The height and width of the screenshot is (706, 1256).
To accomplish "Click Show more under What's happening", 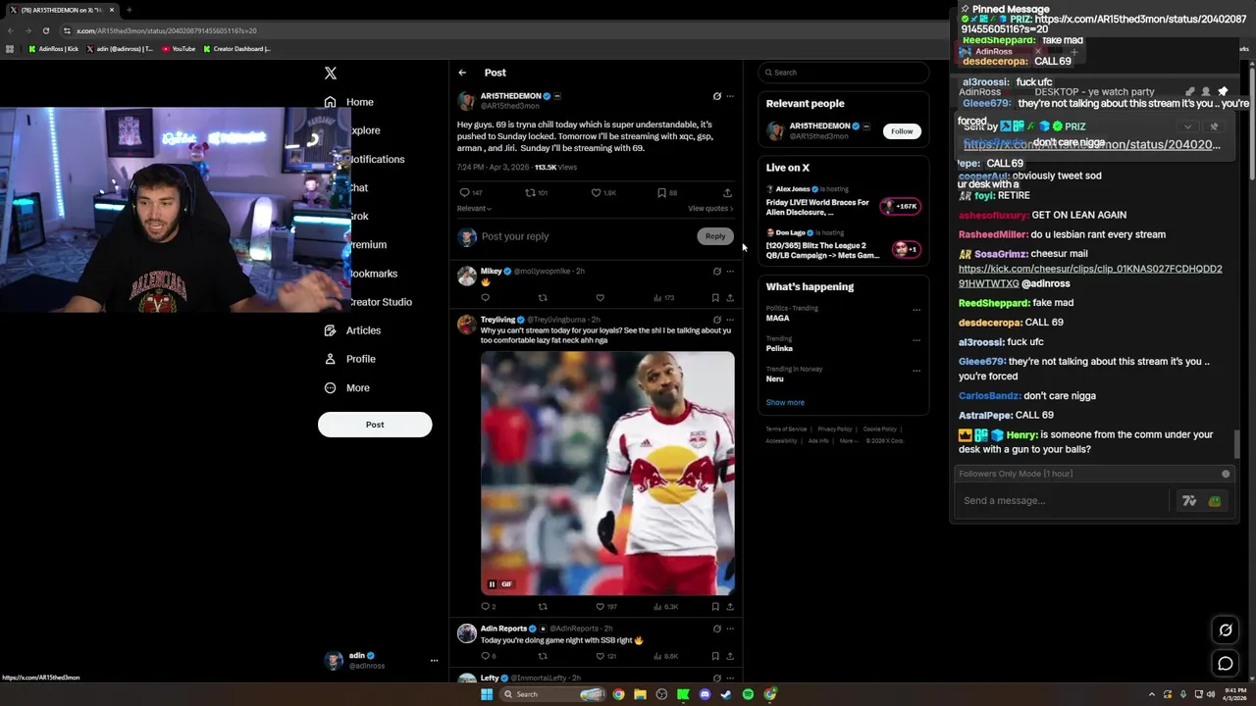I will pyautogui.click(x=785, y=403).
